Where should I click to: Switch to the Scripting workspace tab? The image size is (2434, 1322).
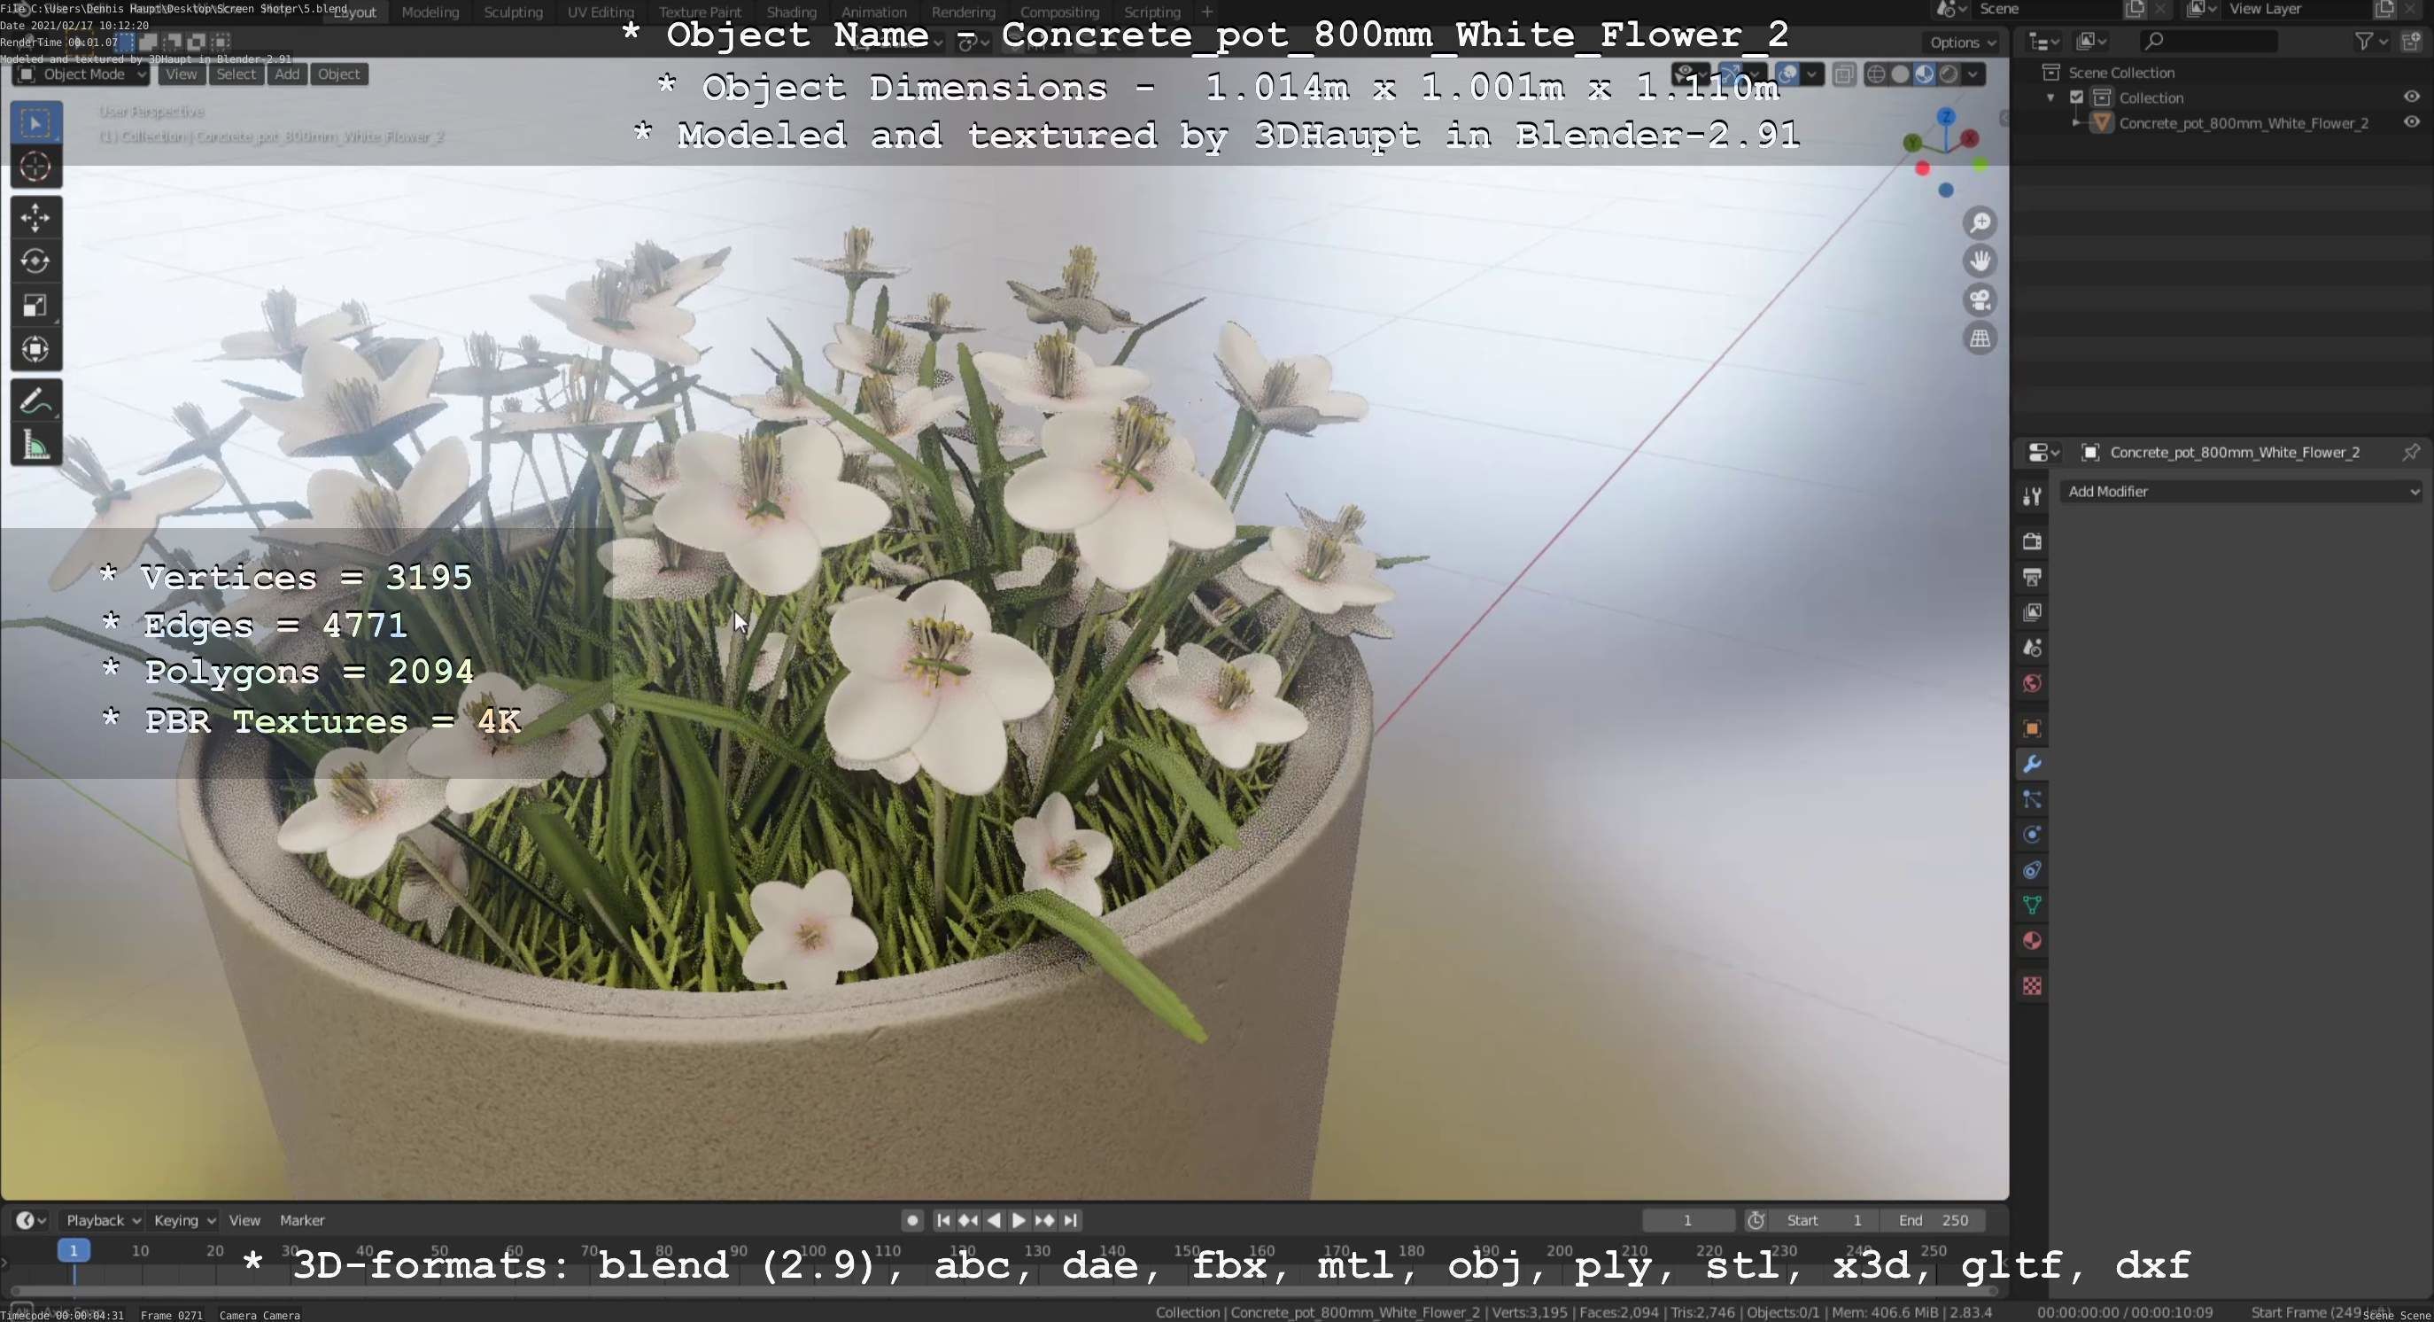[x=1151, y=12]
